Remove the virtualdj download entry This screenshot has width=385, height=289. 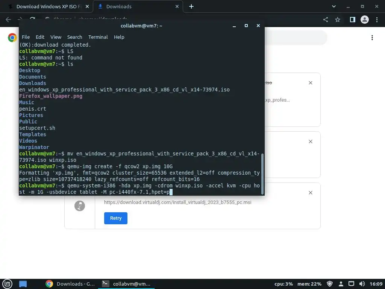311,193
